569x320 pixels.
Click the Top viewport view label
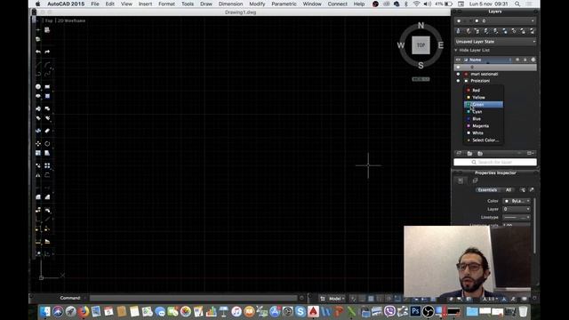point(49,20)
